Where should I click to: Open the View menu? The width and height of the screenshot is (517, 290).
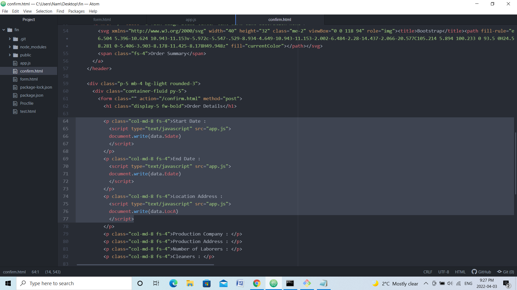point(27,11)
